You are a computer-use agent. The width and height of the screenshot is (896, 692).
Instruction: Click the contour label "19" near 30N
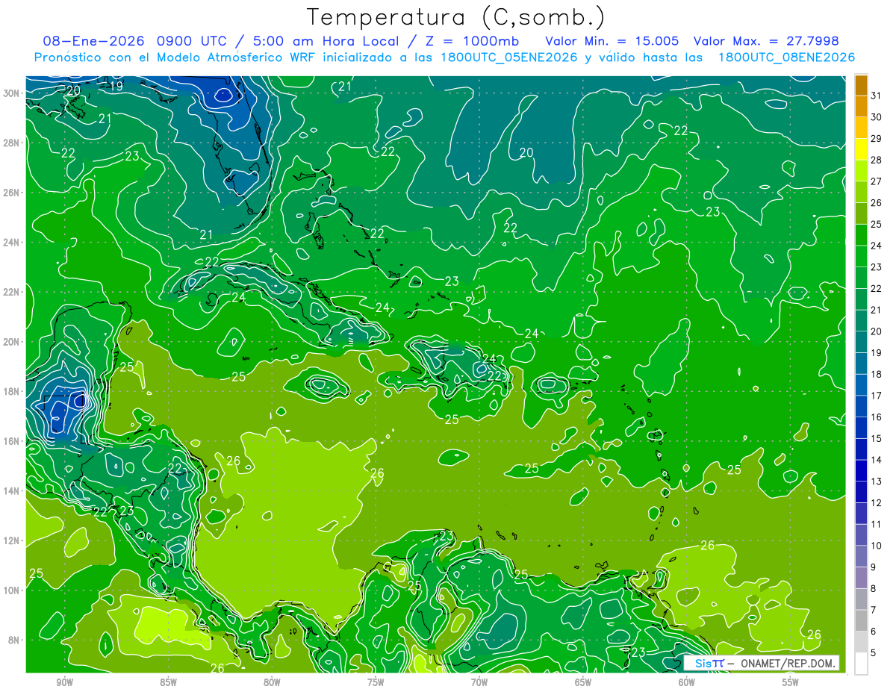(x=116, y=86)
